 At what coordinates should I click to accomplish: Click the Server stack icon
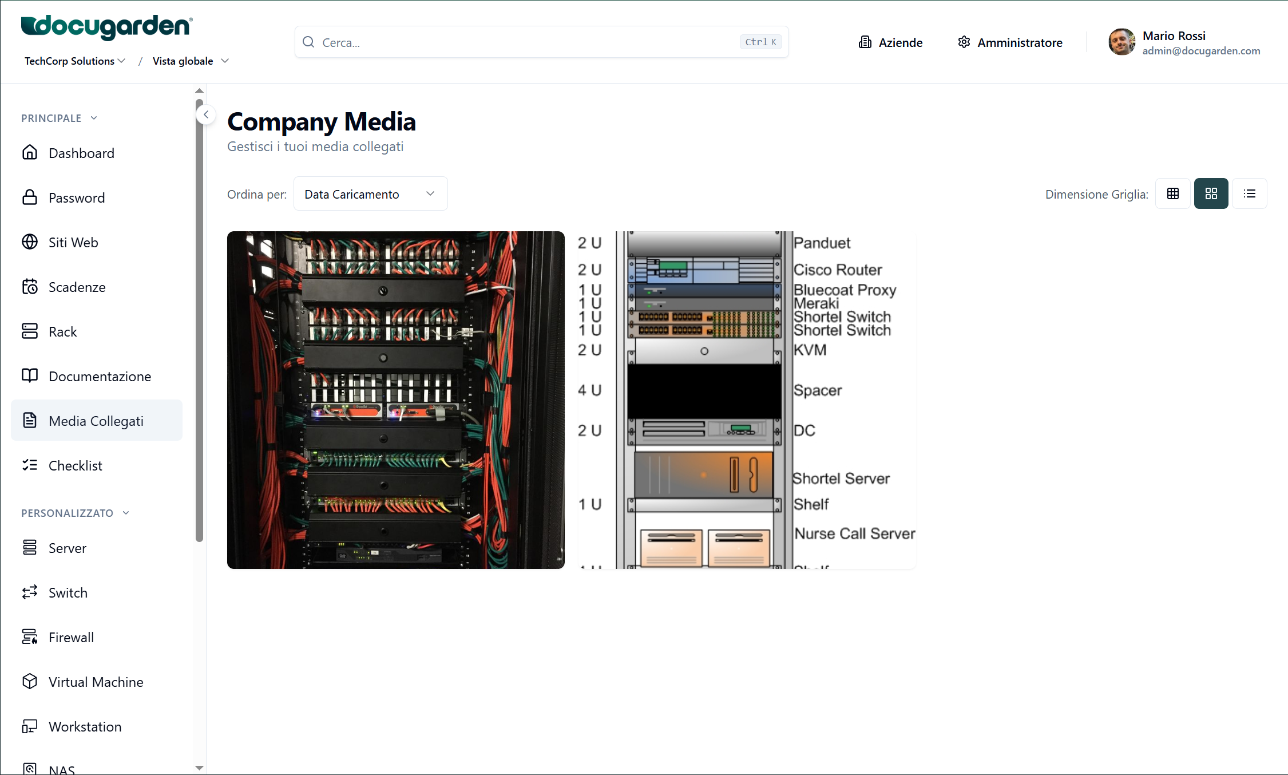coord(30,548)
